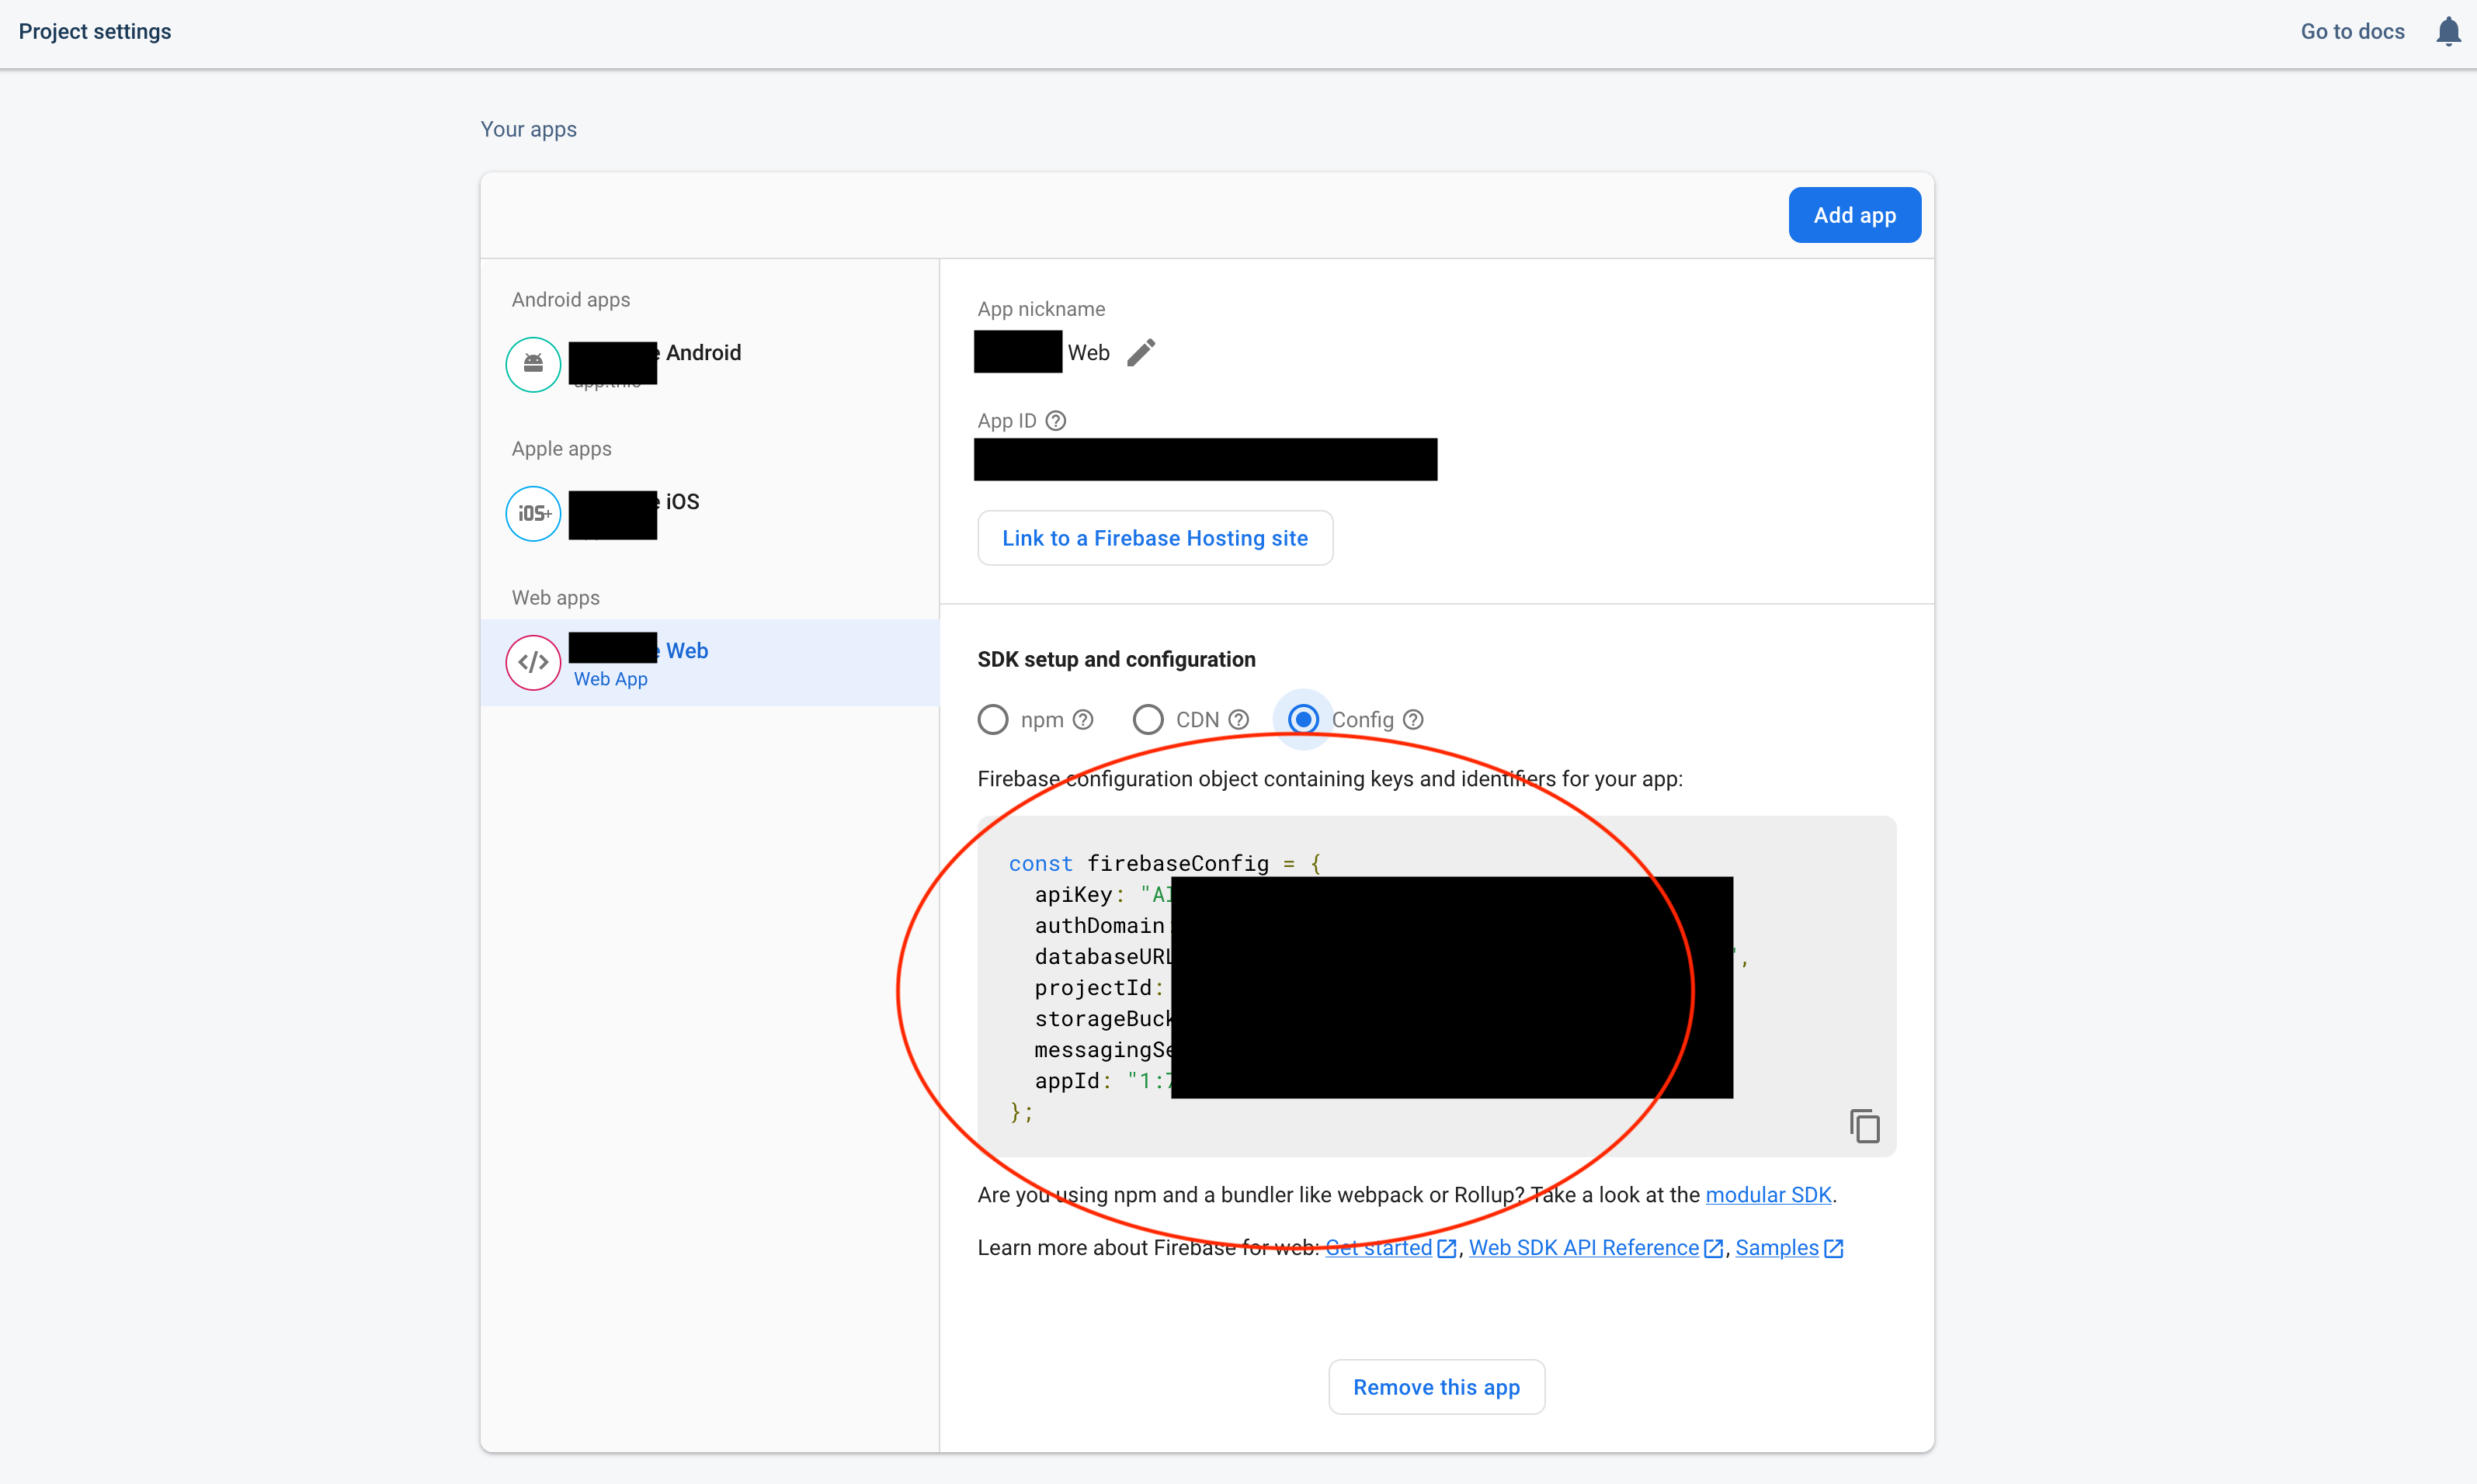Open Go to docs
Viewport: 2477px width, 1484px height.
coord(2351,31)
